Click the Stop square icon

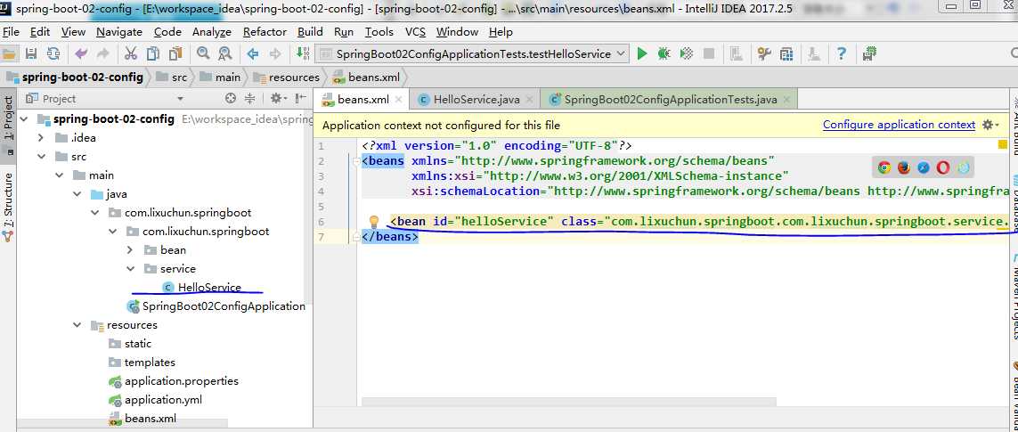pyautogui.click(x=709, y=54)
